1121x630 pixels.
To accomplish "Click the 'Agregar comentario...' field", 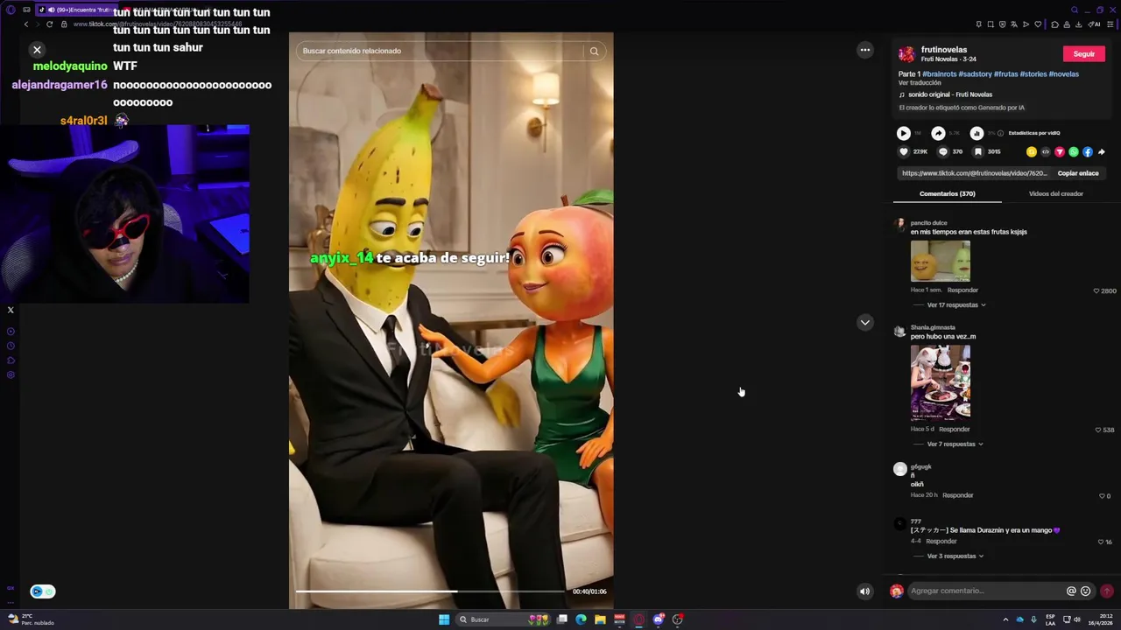I will (985, 591).
